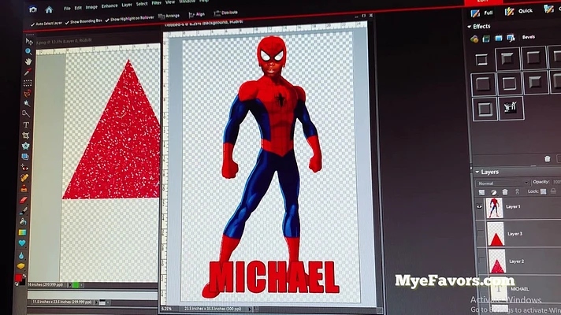561x315 pixels.
Task: Collapse the Effects panel triangle
Action: [470, 27]
